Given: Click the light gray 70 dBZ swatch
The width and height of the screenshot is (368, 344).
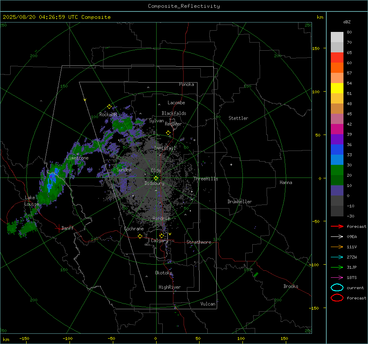Looking at the screenshot, I should [x=337, y=47].
